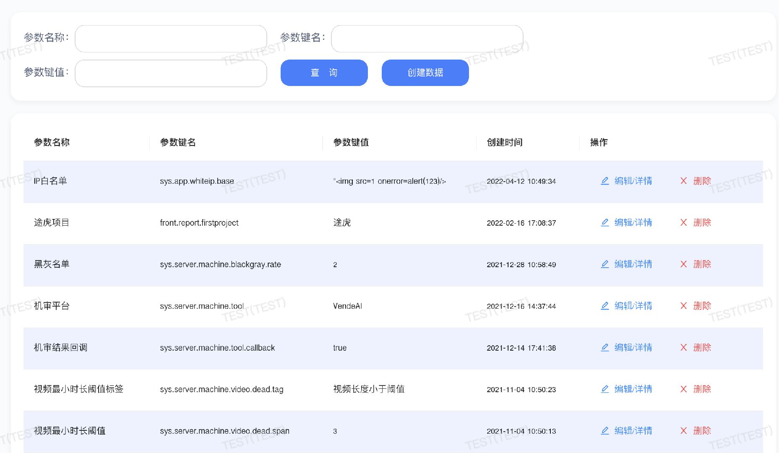The width and height of the screenshot is (779, 453).
Task: Open 编辑/详情 for 黑灰名单
Action: pos(633,264)
